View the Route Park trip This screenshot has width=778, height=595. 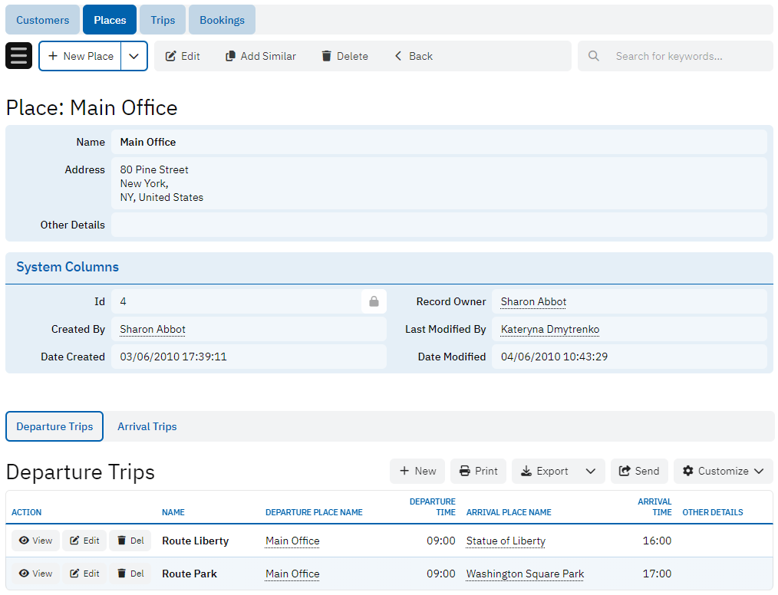click(35, 574)
